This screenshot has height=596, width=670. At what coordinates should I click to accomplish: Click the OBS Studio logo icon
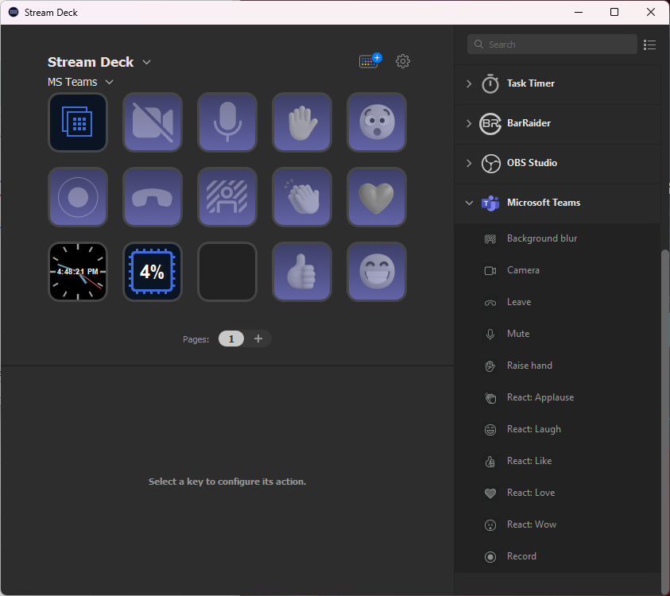coord(490,163)
